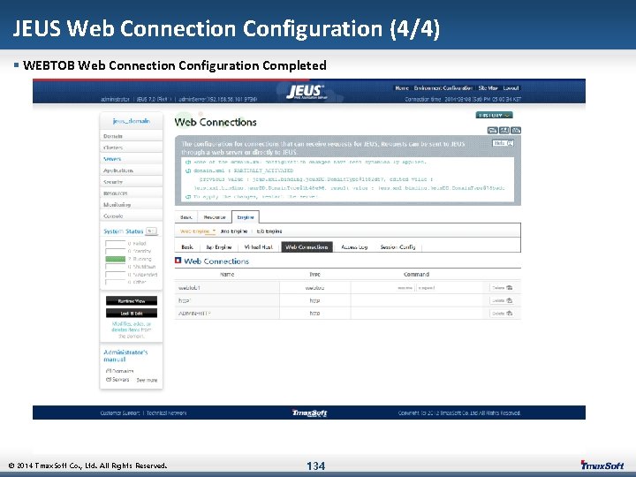Select the Web Connections tab

(x=307, y=246)
